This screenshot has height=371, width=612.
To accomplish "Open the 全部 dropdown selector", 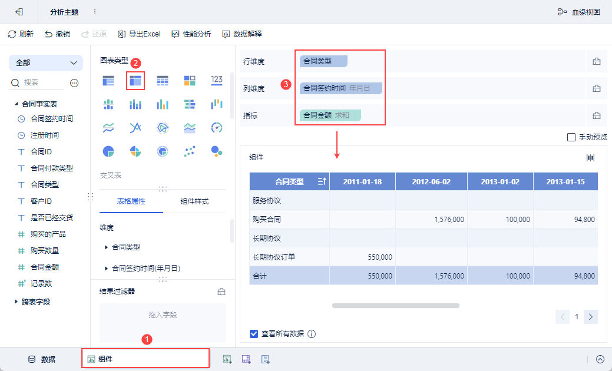I will (x=46, y=63).
